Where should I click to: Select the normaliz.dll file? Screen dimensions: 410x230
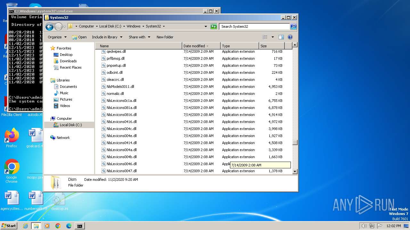pos(115,94)
